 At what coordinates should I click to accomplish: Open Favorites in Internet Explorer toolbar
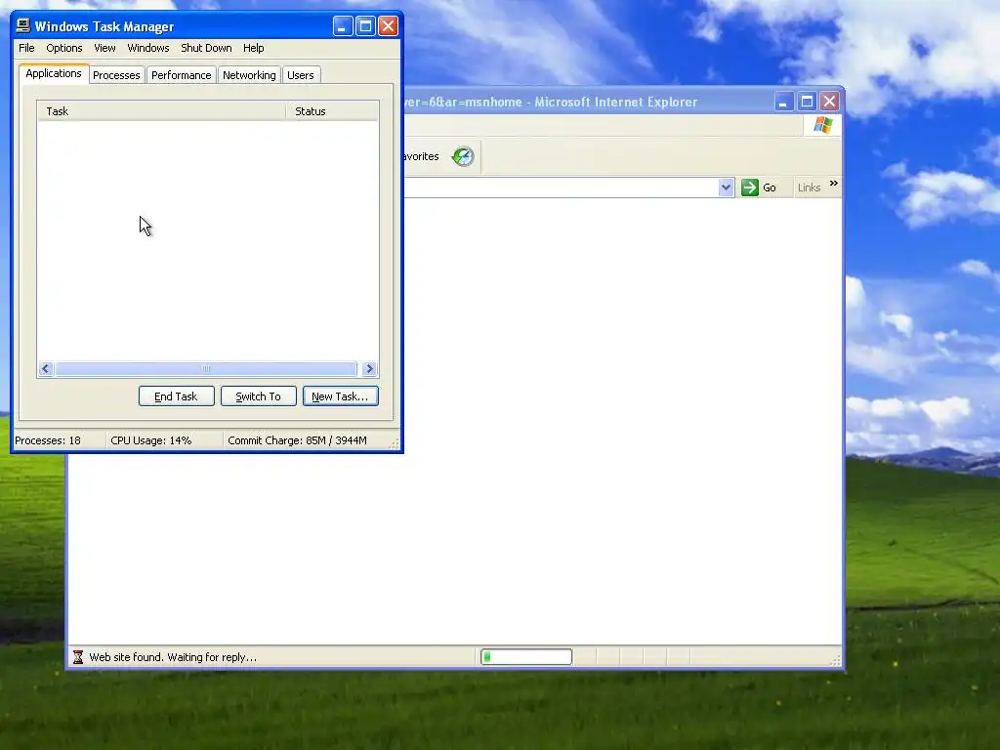click(x=422, y=156)
